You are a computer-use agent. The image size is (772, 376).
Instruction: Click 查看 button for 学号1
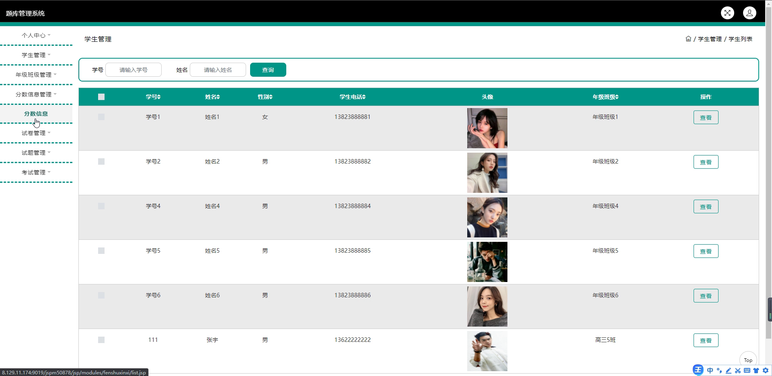706,117
